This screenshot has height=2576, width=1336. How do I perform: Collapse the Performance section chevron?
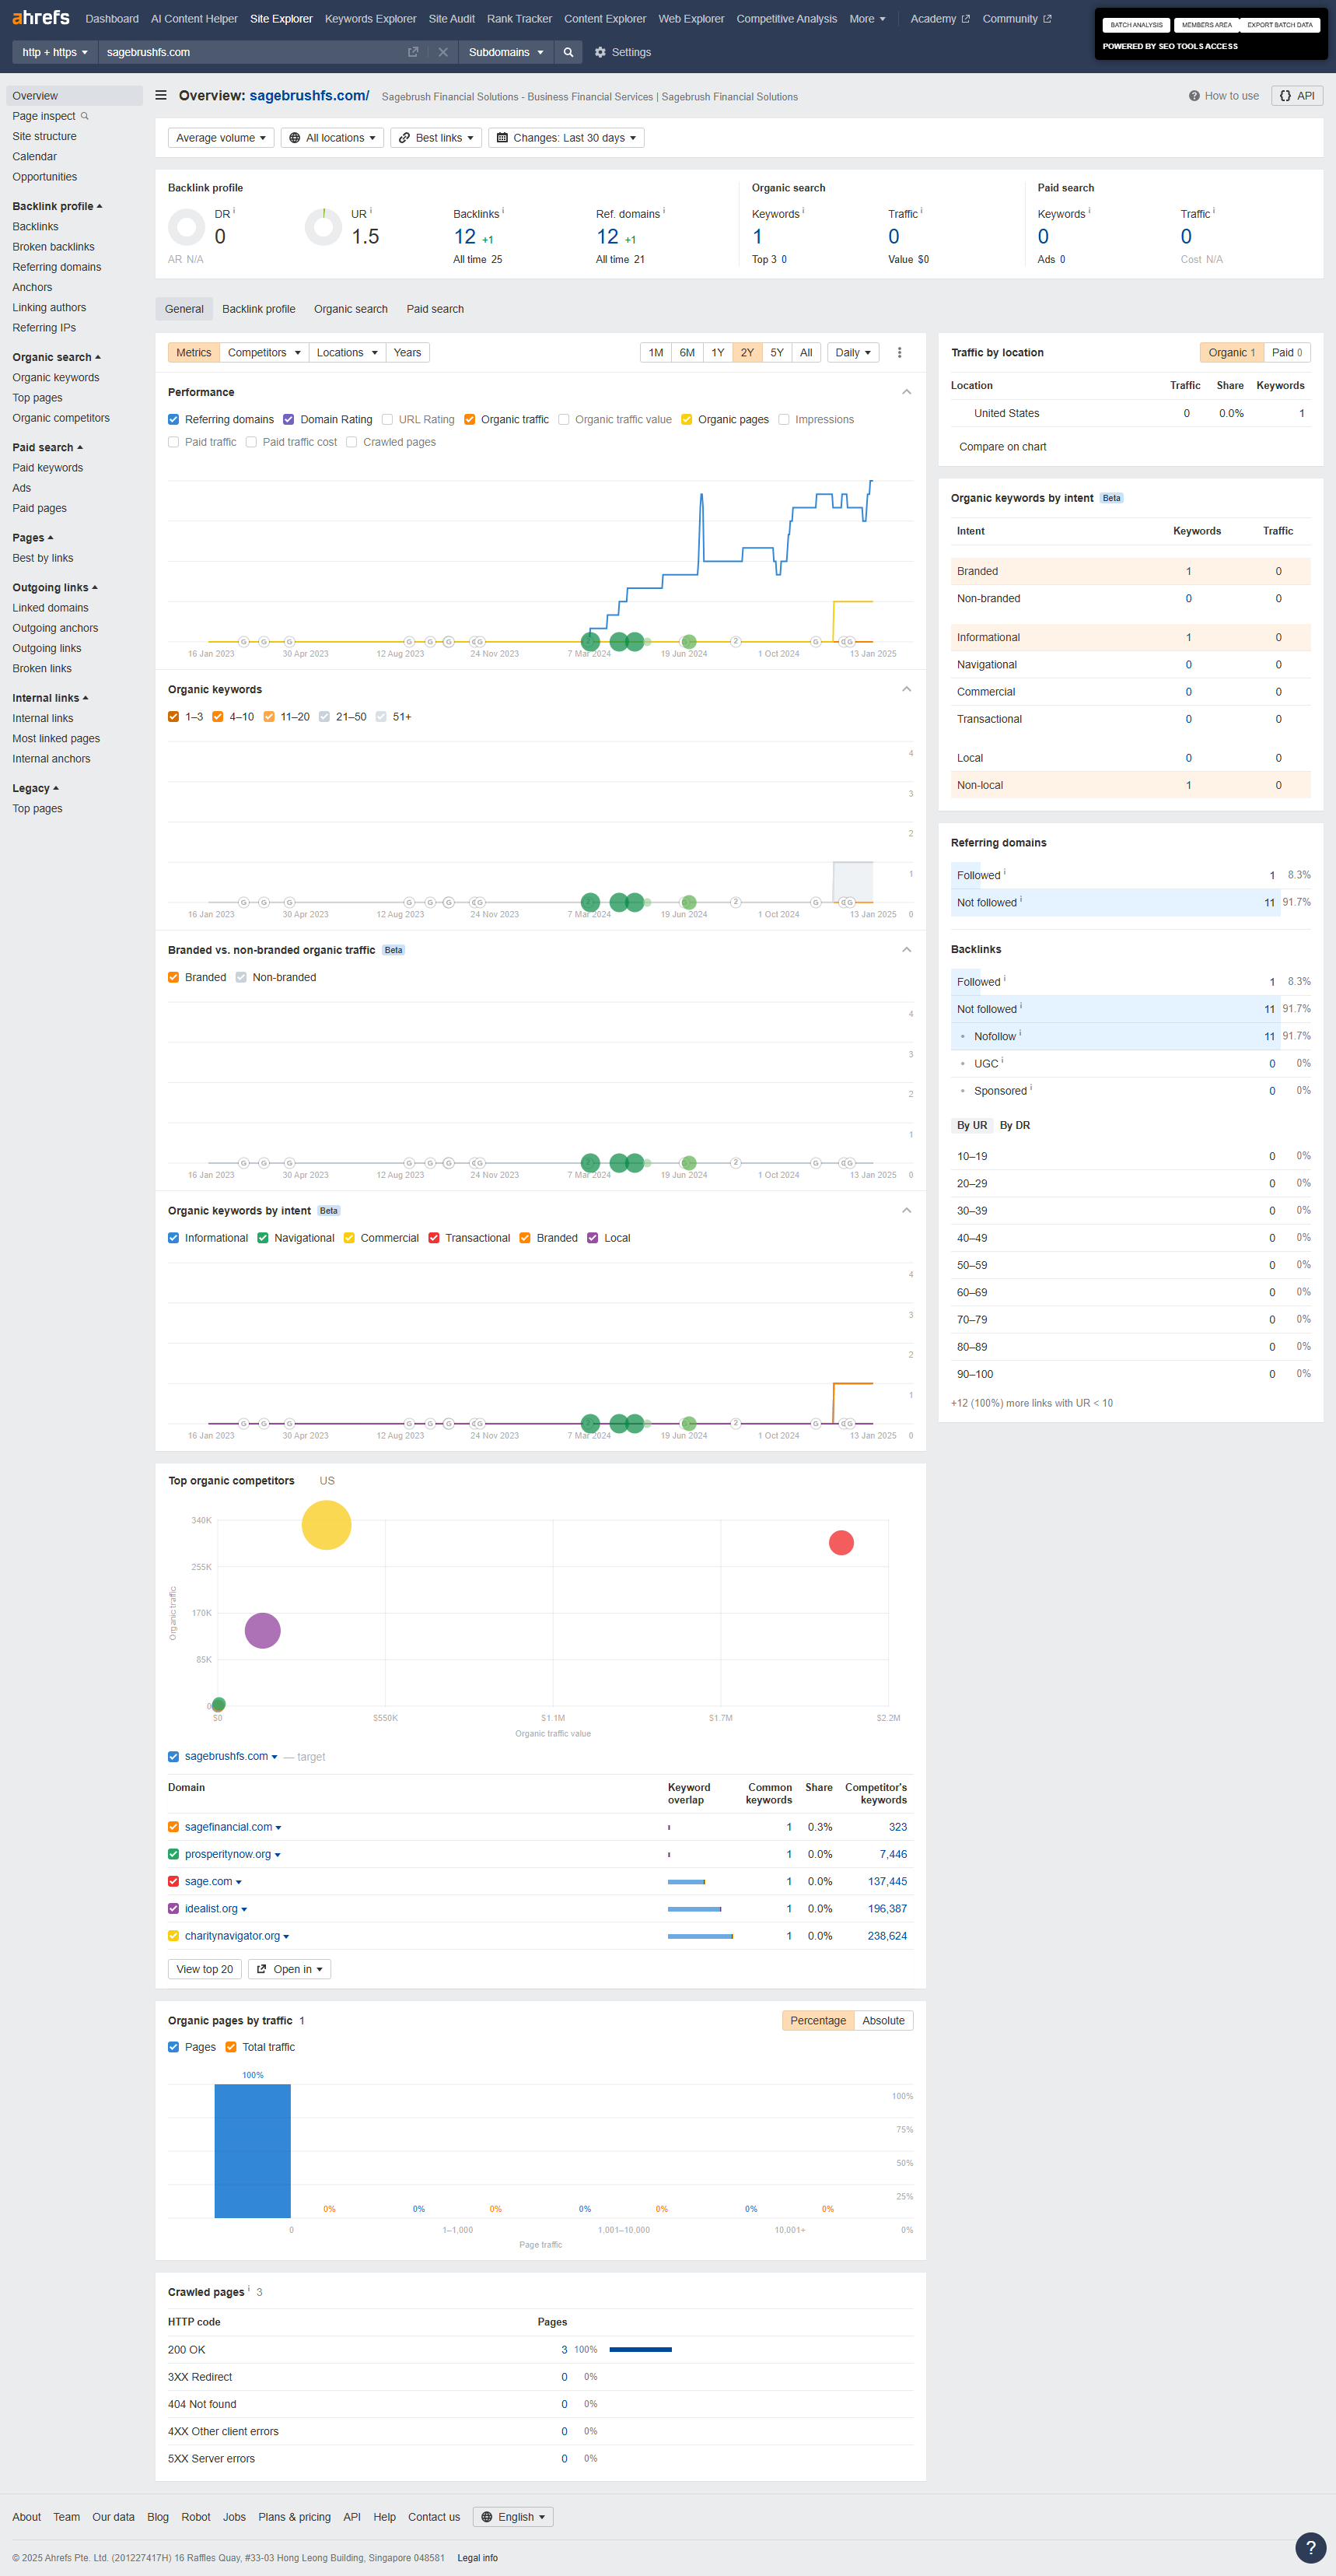point(906,392)
